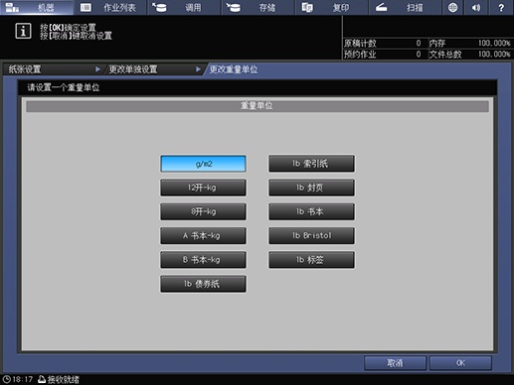The height and width of the screenshot is (385, 514).
Task: Select the lb Bristol unit
Action: pyautogui.click(x=311, y=235)
